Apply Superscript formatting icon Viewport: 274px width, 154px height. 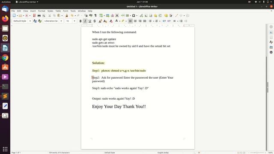(x=100, y=21)
